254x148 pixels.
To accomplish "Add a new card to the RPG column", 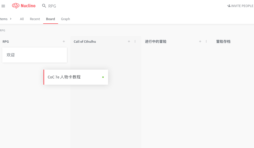I will (x=64, y=41).
